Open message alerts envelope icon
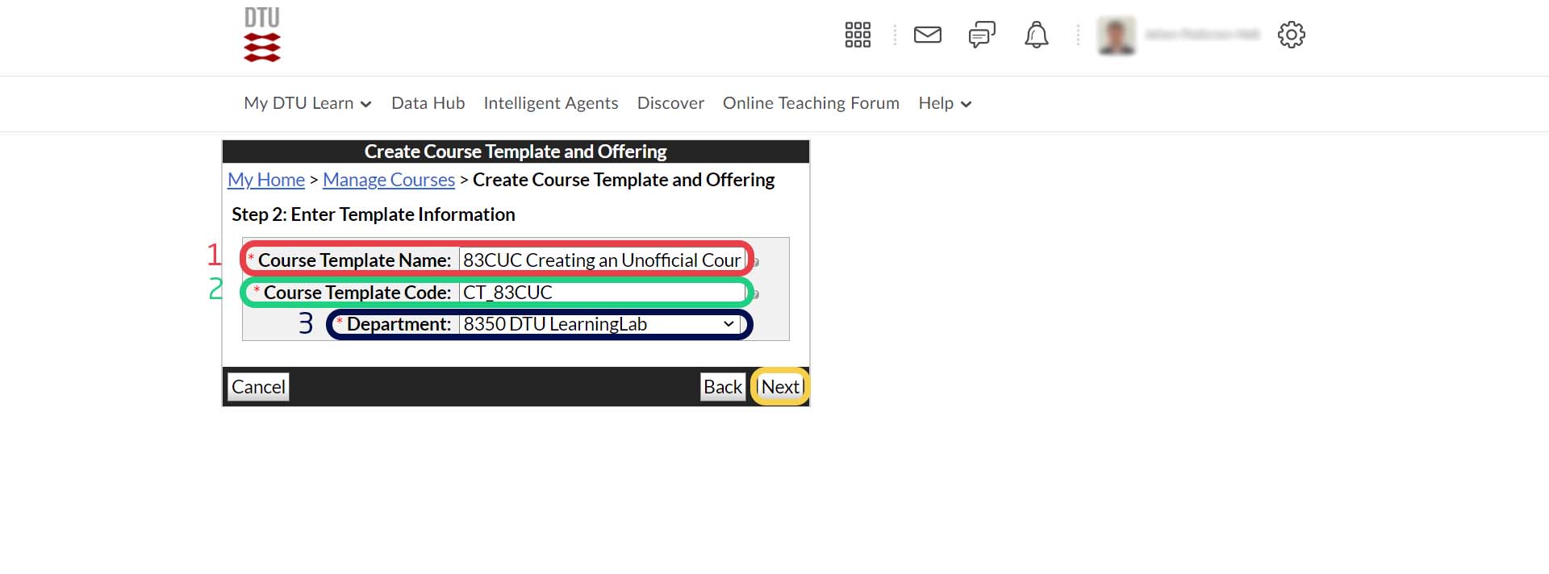This screenshot has height=574, width=1549. (x=927, y=35)
